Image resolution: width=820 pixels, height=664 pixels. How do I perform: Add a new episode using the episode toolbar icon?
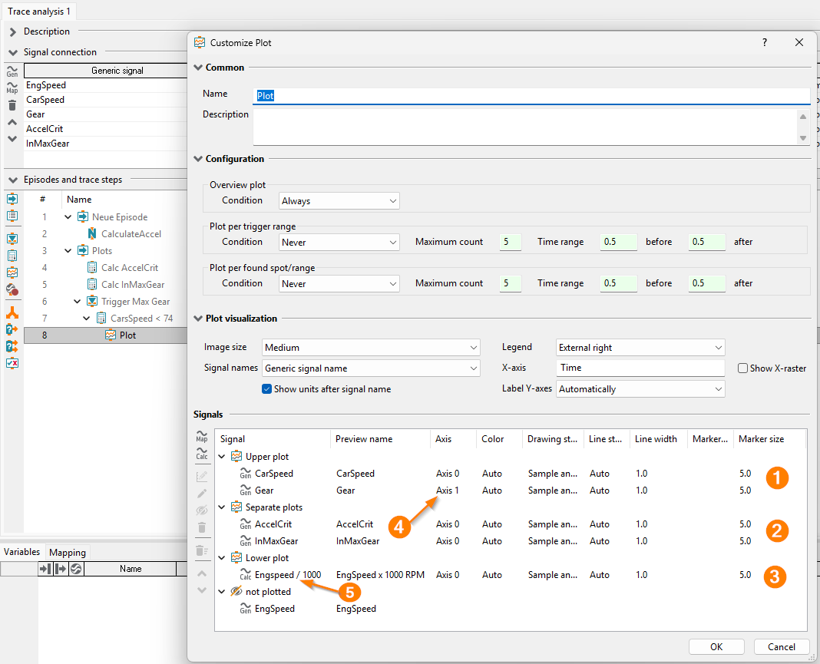(12, 199)
